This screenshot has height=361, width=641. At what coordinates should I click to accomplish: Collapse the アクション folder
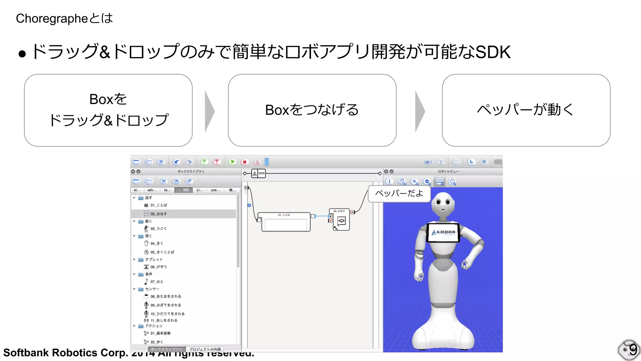134,326
